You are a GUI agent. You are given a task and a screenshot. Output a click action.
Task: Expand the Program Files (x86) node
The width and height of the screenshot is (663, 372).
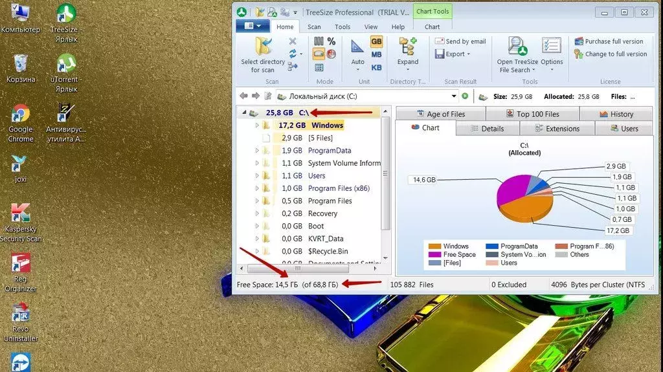(256, 188)
